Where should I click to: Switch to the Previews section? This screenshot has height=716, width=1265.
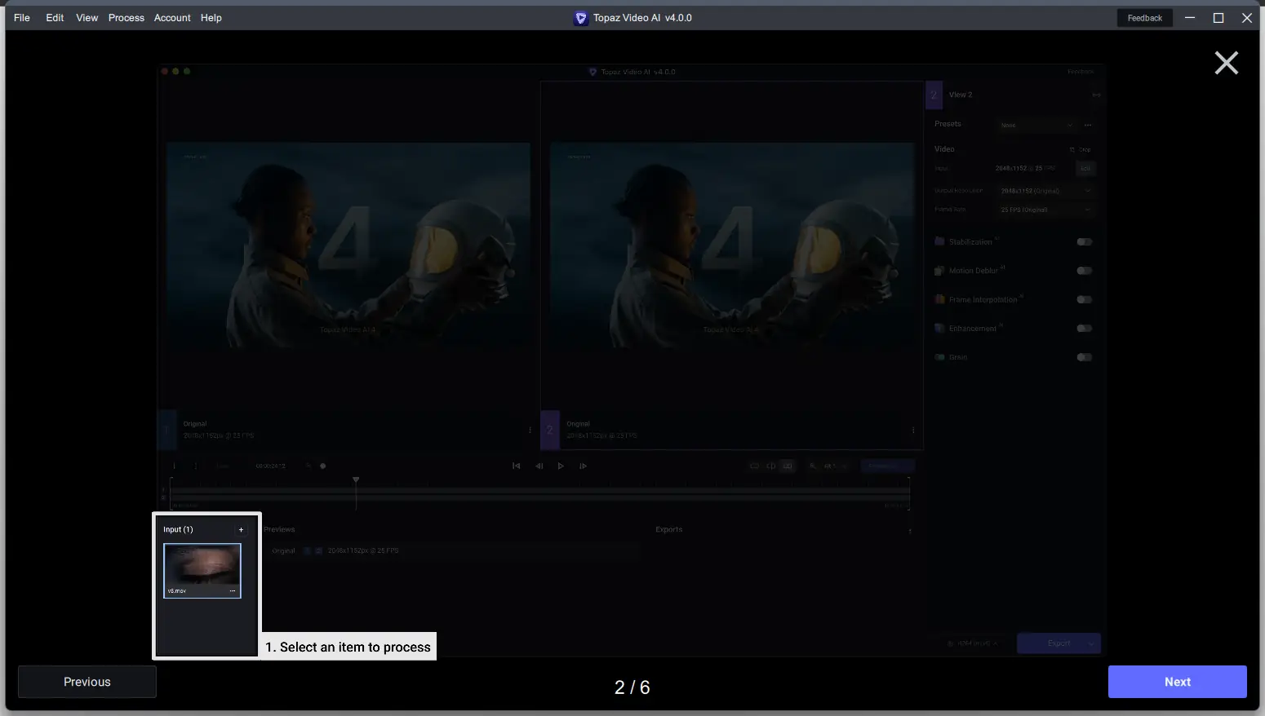click(279, 529)
